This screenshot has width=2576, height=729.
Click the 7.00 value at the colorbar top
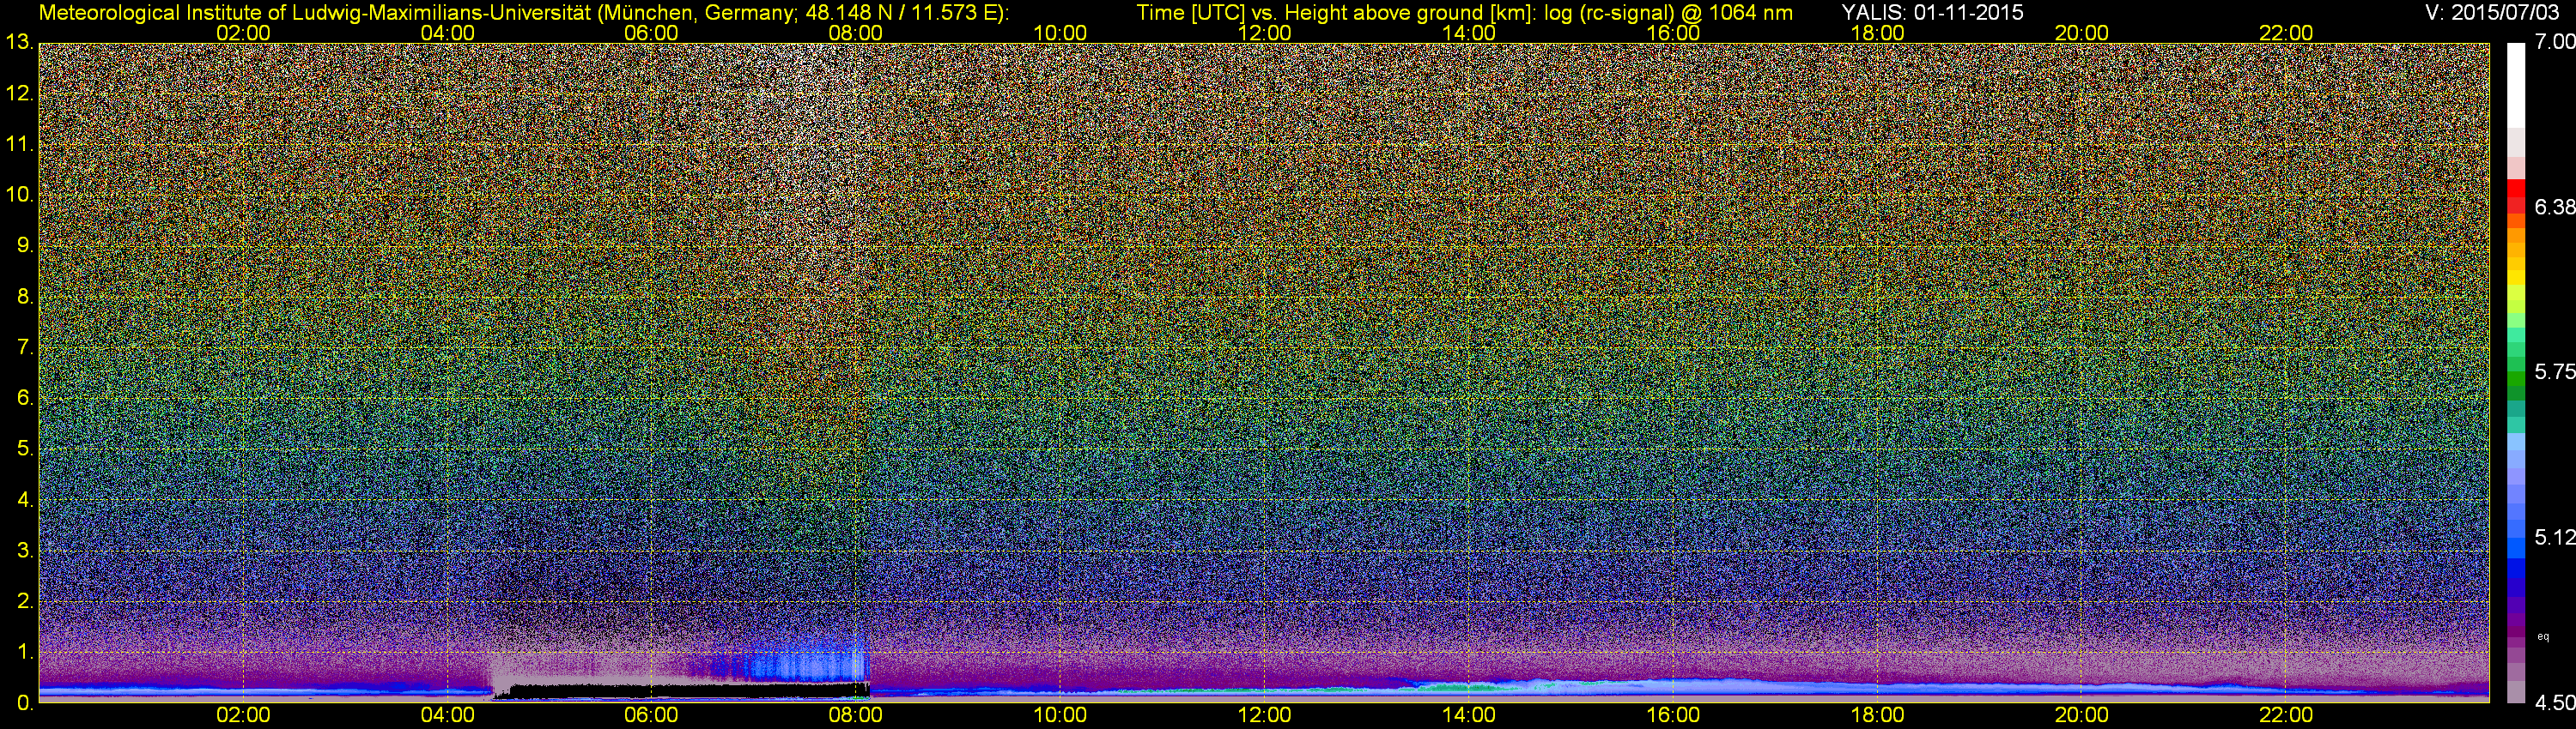point(2554,43)
